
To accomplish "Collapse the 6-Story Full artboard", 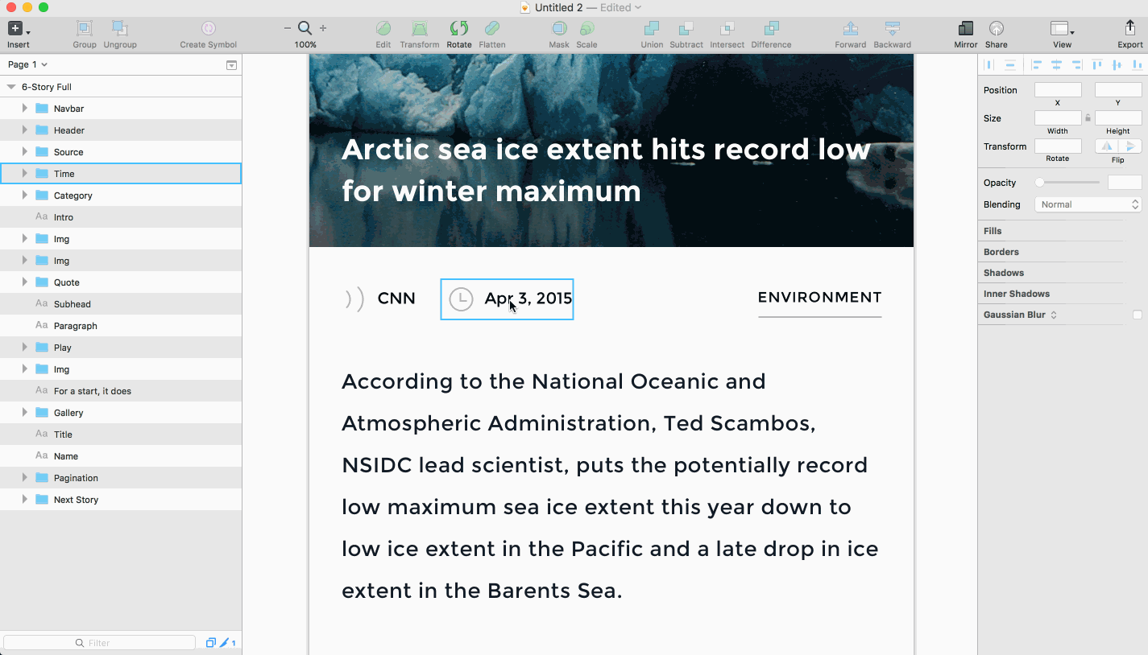I will pos(11,87).
